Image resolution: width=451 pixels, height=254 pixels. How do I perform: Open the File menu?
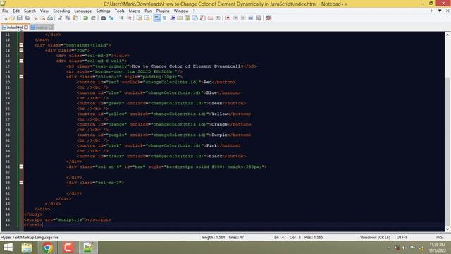pos(5,11)
